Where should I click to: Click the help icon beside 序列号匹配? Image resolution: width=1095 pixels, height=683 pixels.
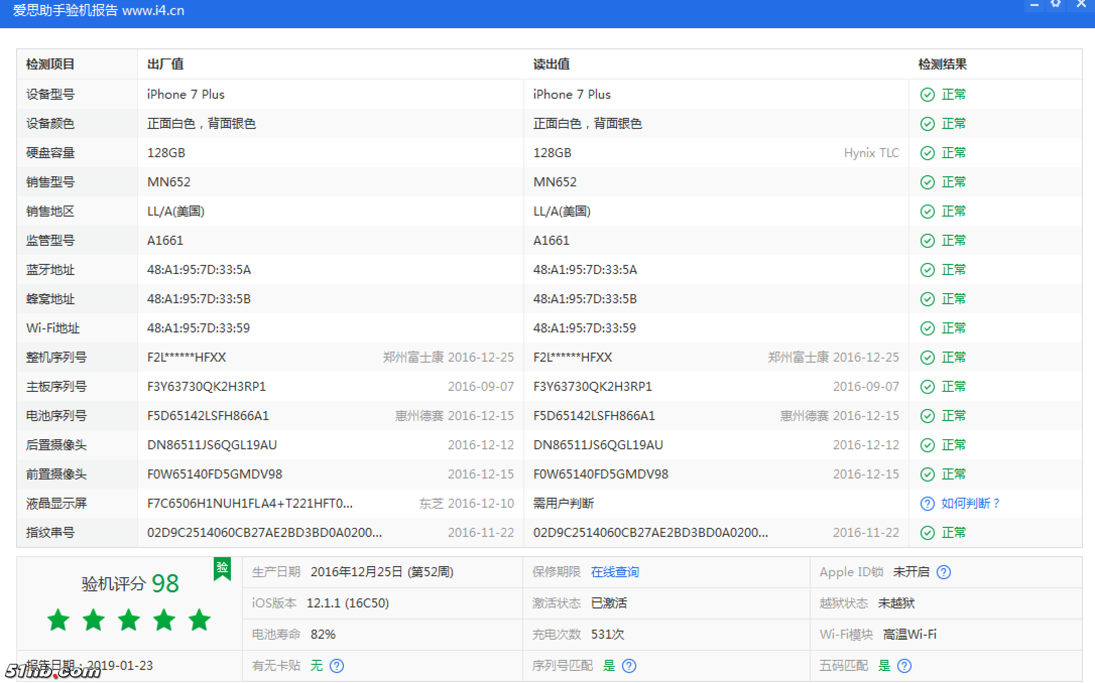629,666
